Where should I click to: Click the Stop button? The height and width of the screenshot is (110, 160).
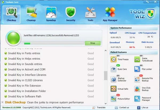click(x=93, y=43)
